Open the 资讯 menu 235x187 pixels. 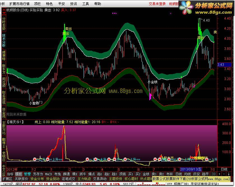pyautogui.click(x=73, y=4)
